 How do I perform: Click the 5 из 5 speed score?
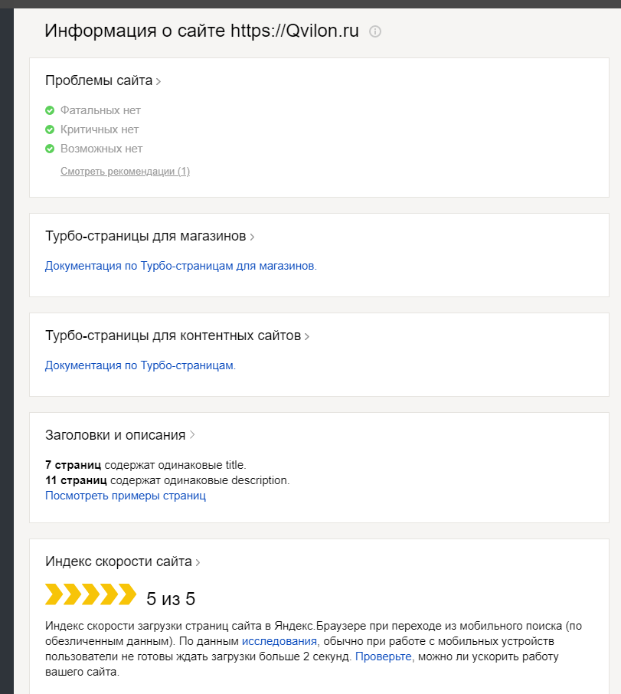tap(171, 598)
